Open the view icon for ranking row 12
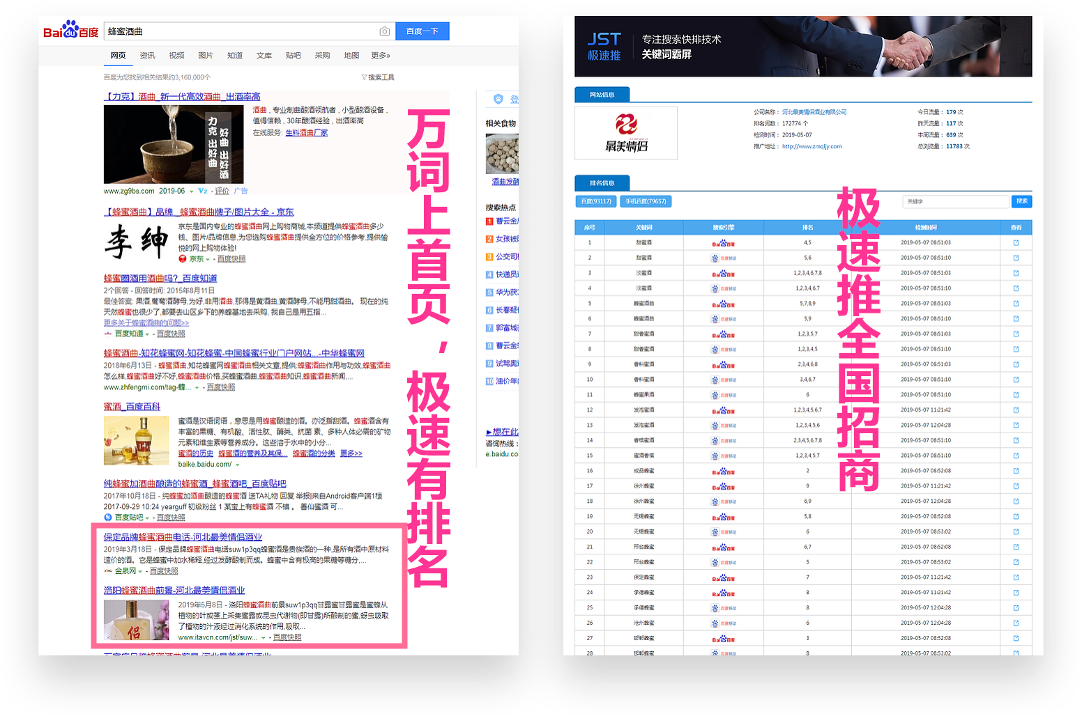1082x716 pixels. tap(1016, 410)
